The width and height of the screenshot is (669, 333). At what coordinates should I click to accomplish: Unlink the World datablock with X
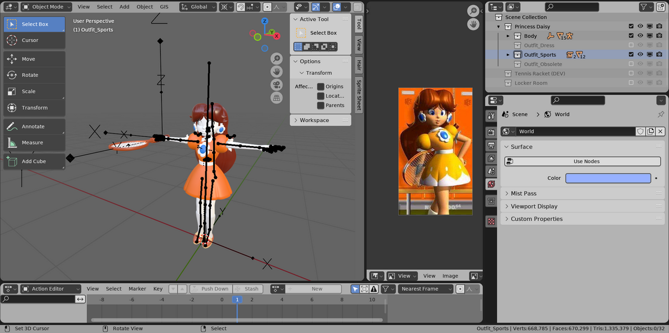click(x=661, y=132)
